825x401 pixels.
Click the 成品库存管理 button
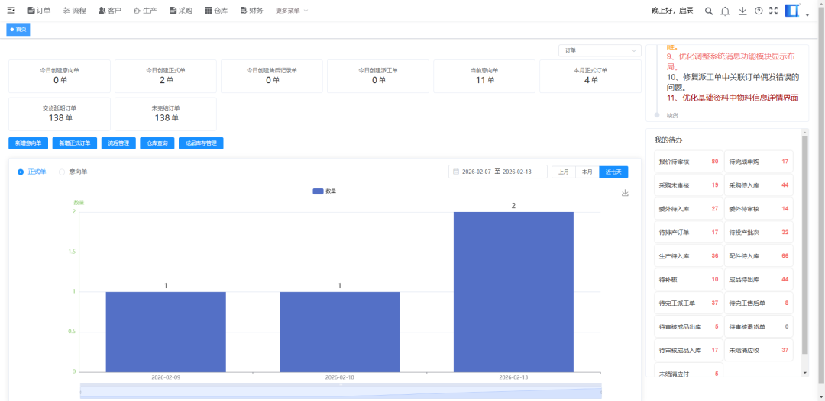[201, 143]
